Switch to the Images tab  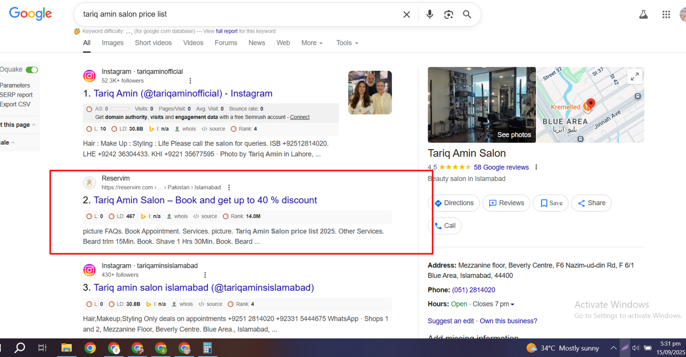[112, 43]
